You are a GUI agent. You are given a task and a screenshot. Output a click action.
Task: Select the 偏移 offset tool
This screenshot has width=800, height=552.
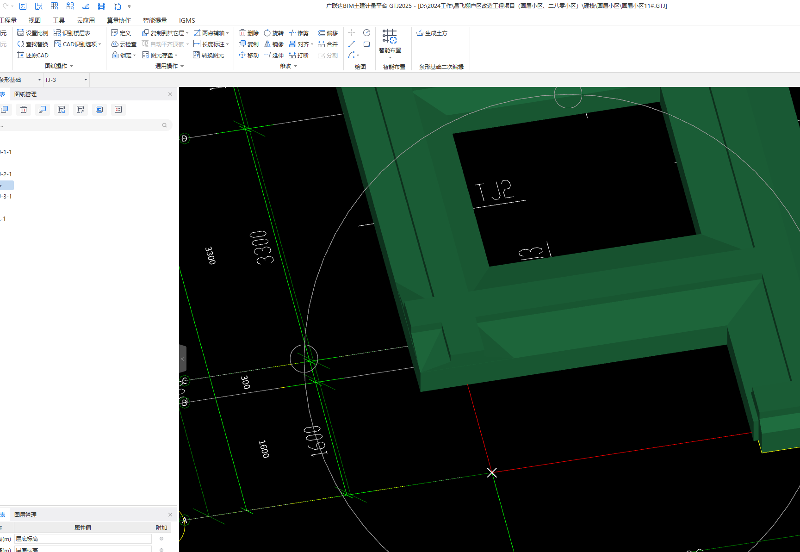(328, 33)
